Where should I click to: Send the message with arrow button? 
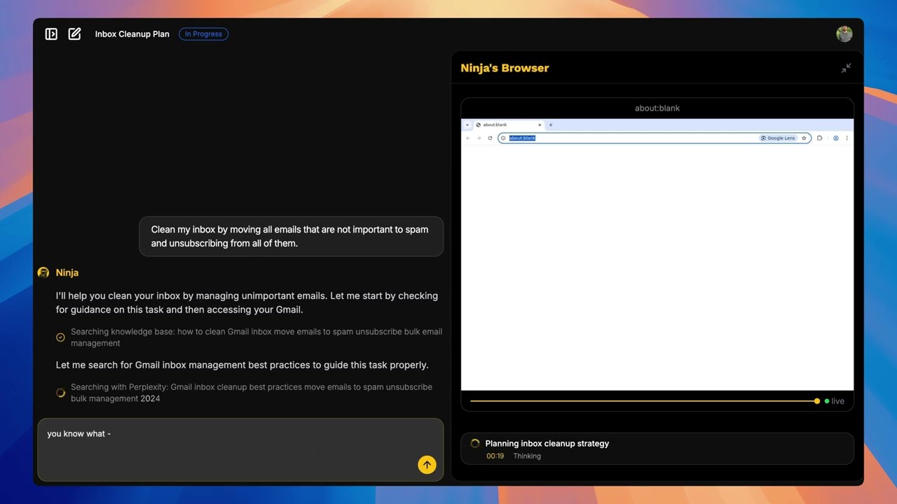tap(427, 465)
